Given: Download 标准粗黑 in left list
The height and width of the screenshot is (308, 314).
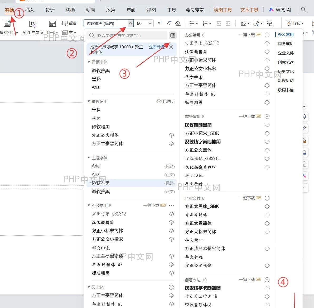Looking at the screenshot, I should coord(171,273).
